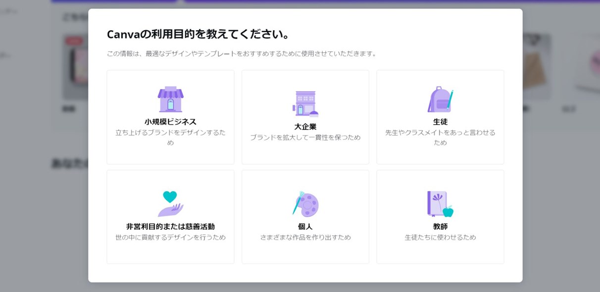Click the paint palette icon for 個人
Screen dimensions: 600x292
305,204
